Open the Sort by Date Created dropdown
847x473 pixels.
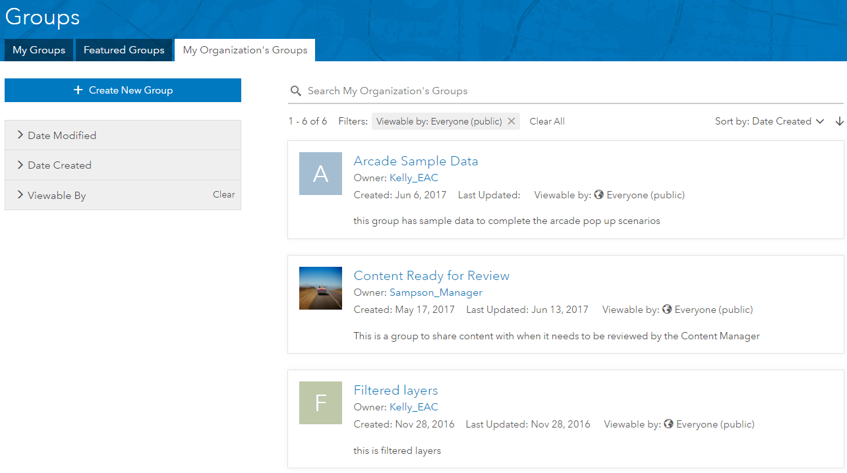769,121
